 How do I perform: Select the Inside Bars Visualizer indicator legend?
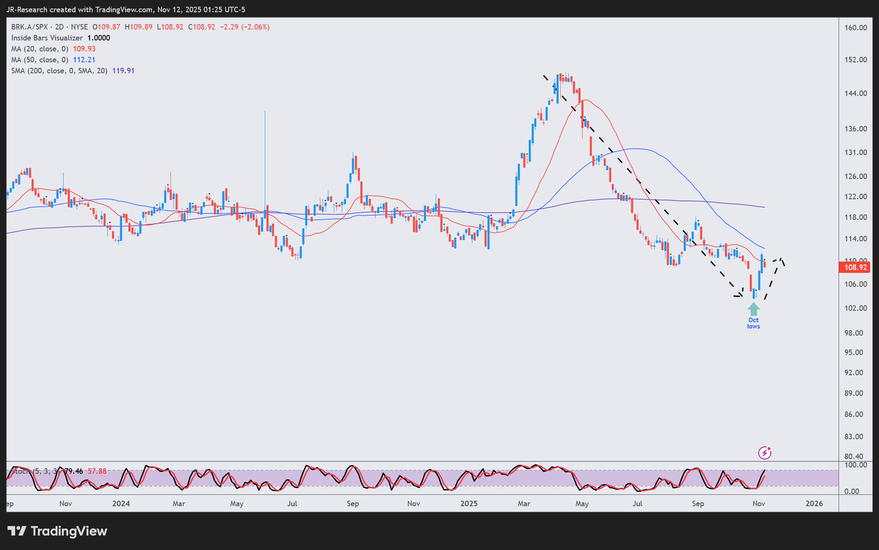[x=47, y=38]
